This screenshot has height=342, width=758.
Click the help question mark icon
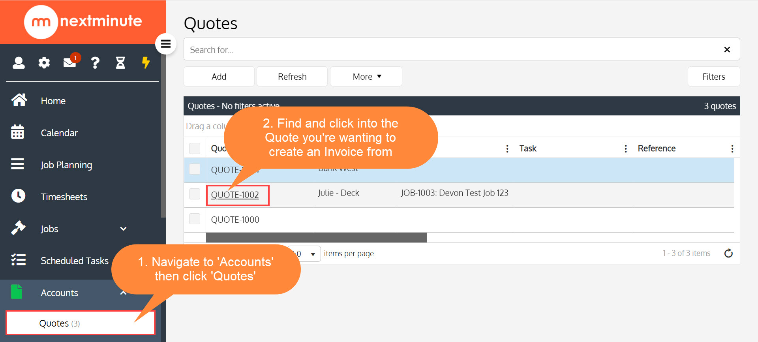click(95, 62)
